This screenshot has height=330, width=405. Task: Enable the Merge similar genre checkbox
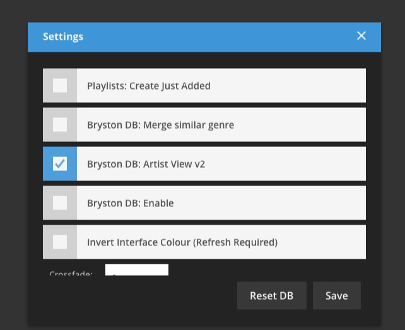click(60, 125)
